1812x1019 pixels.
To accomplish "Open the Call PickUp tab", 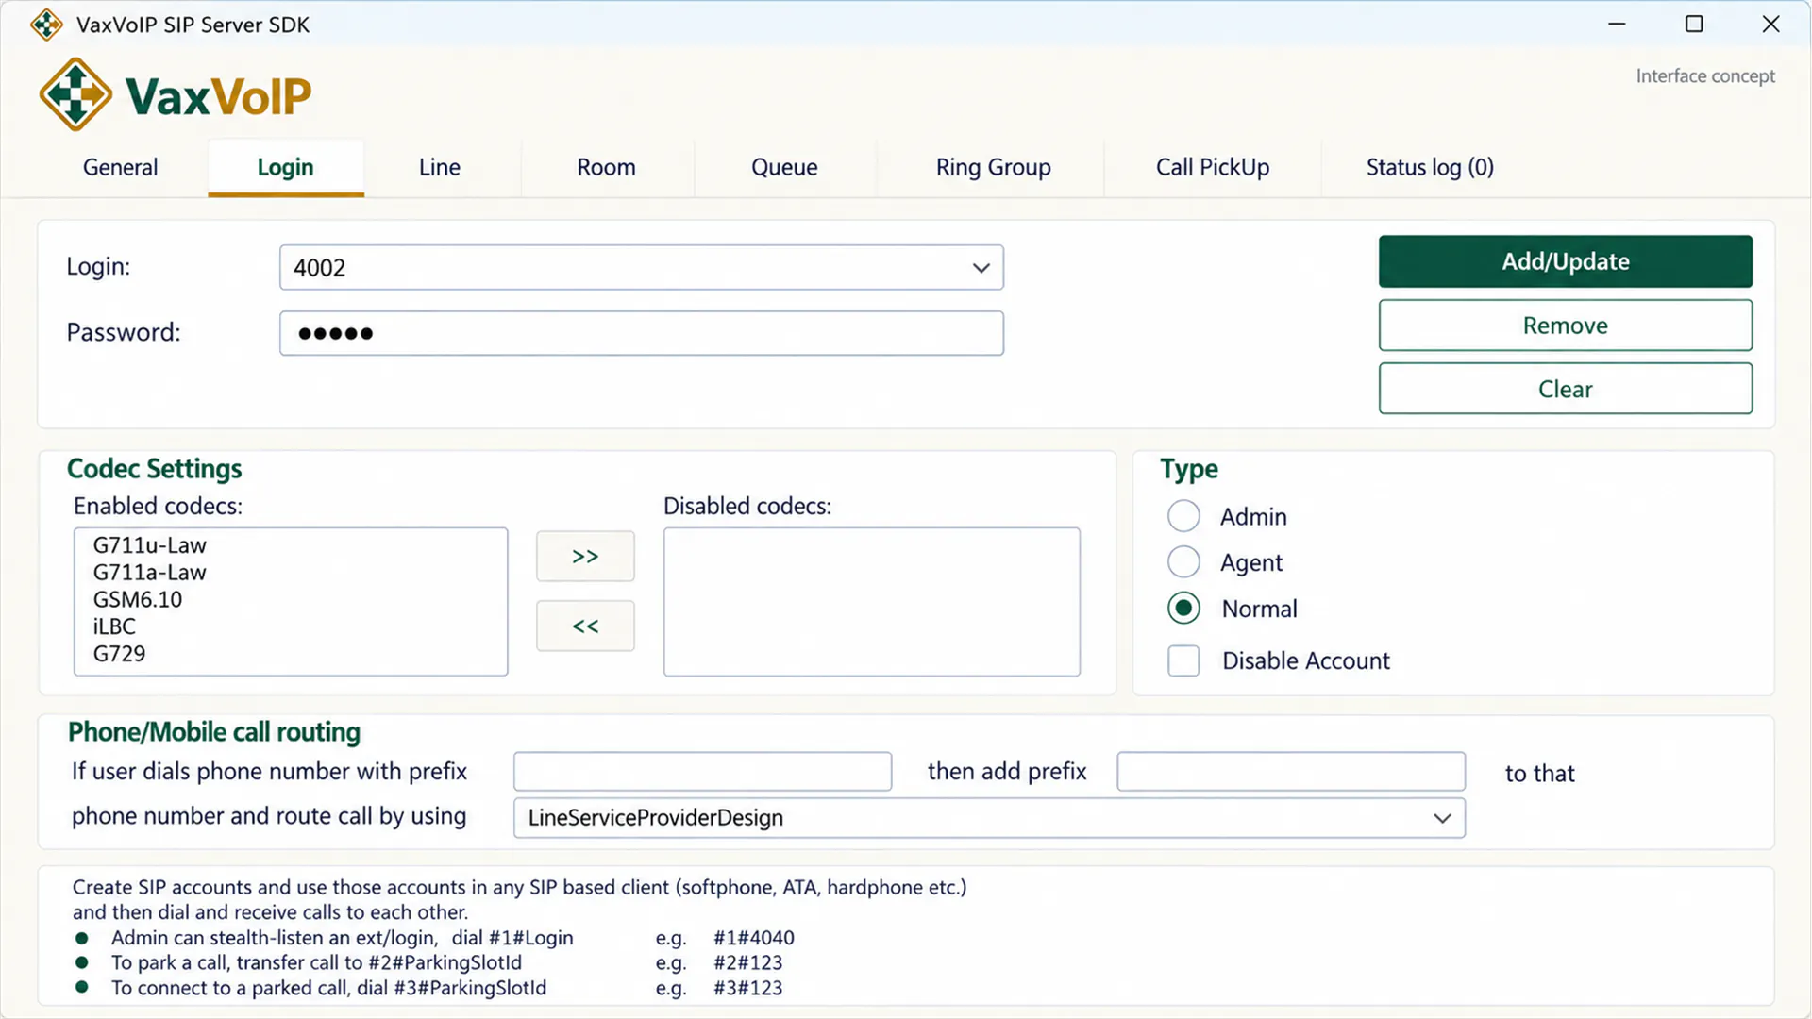I will (1213, 167).
